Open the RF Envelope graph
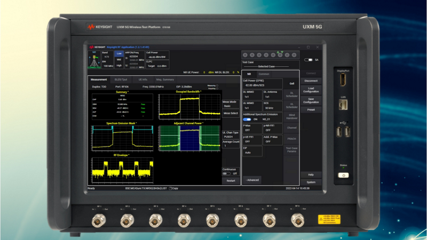 pos(122,169)
